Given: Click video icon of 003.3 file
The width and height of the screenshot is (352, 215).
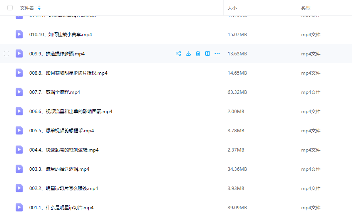Looking at the screenshot, I should pyautogui.click(x=19, y=169).
